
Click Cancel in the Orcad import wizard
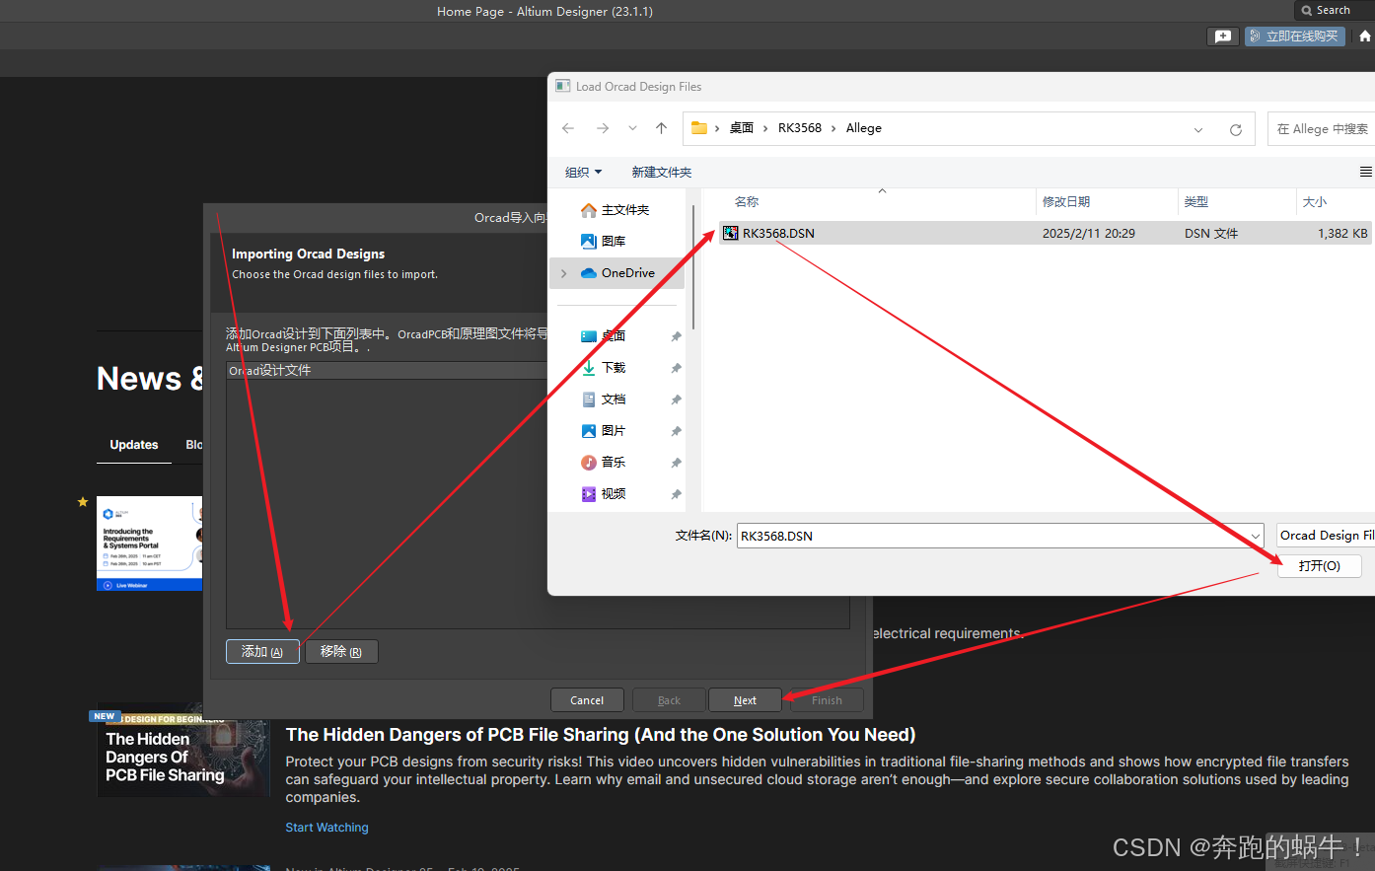point(587,700)
